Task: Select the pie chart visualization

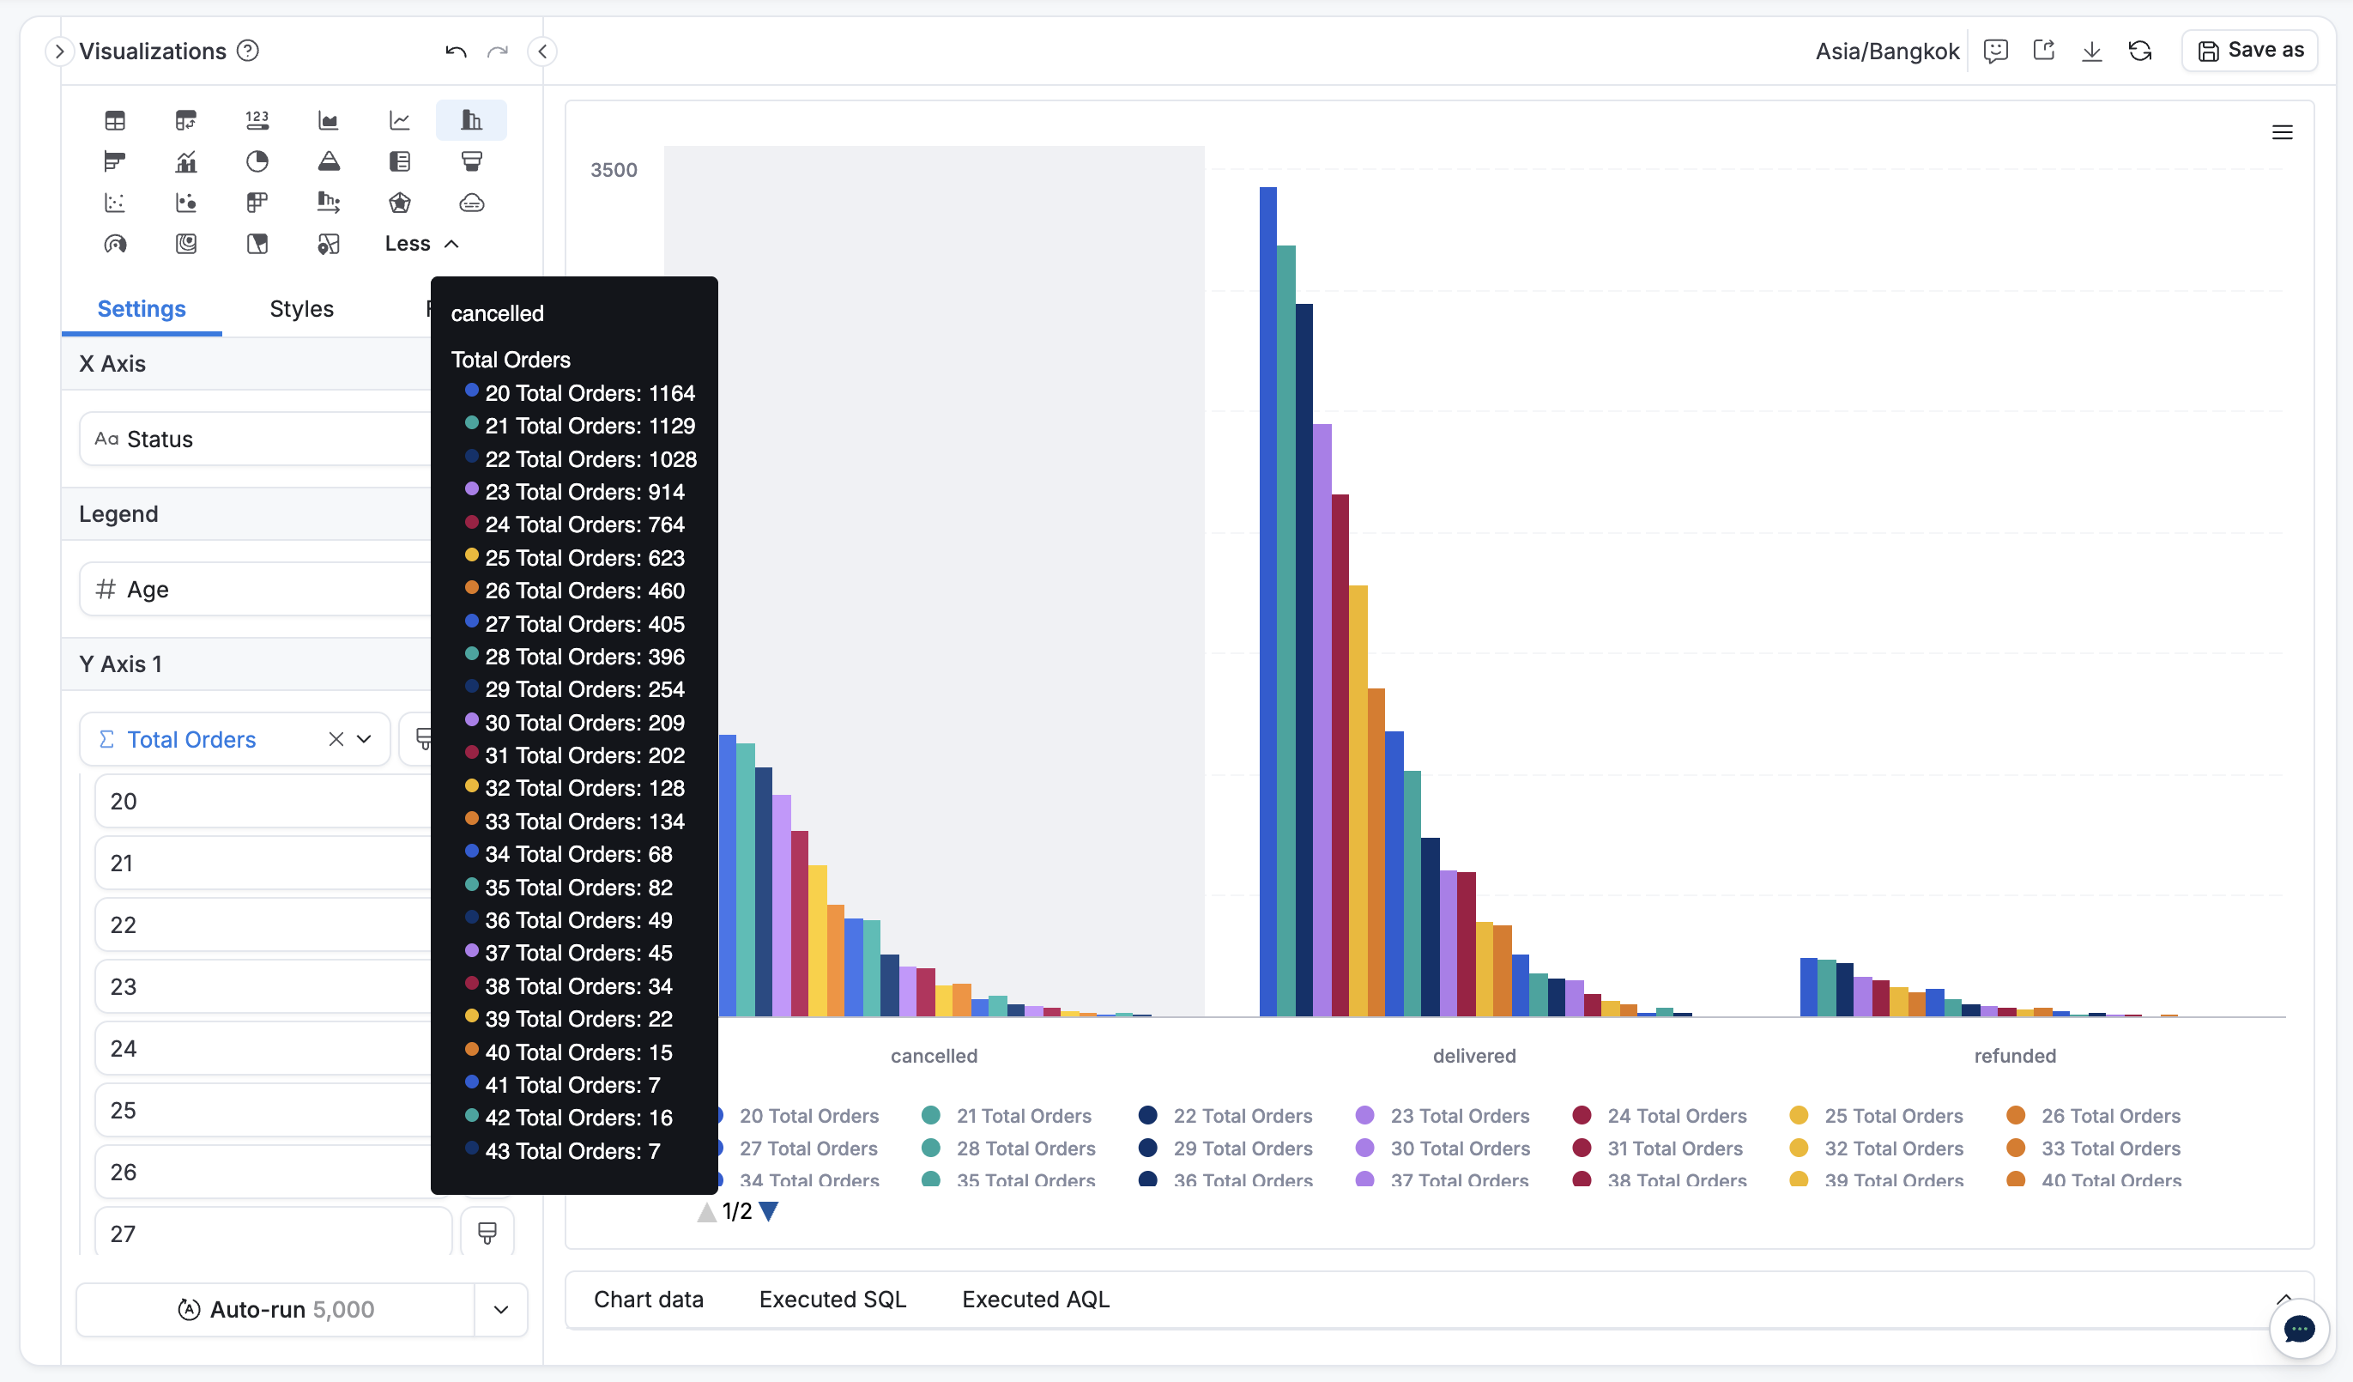Action: [257, 161]
